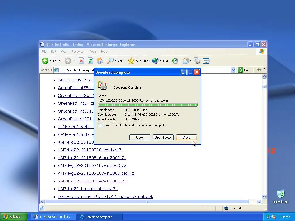Screen dimensions: 295x221
Task: Click the GreenPad_nt3x.zi link
Action: tap(76, 103)
